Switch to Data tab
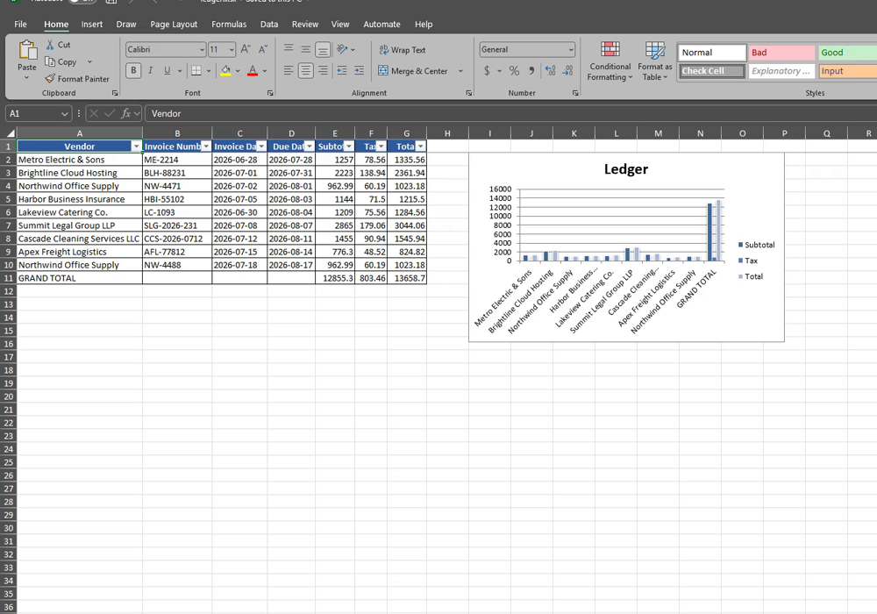The image size is (877, 614). 269,24
